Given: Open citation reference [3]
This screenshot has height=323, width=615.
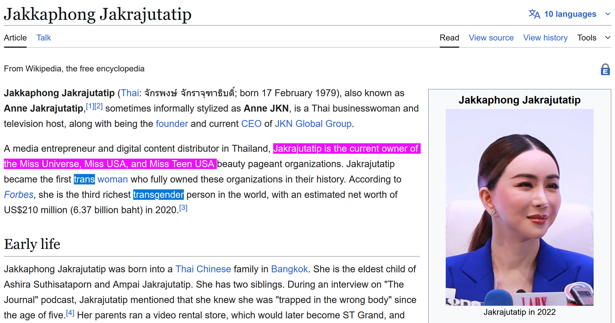Looking at the screenshot, I should (183, 208).
